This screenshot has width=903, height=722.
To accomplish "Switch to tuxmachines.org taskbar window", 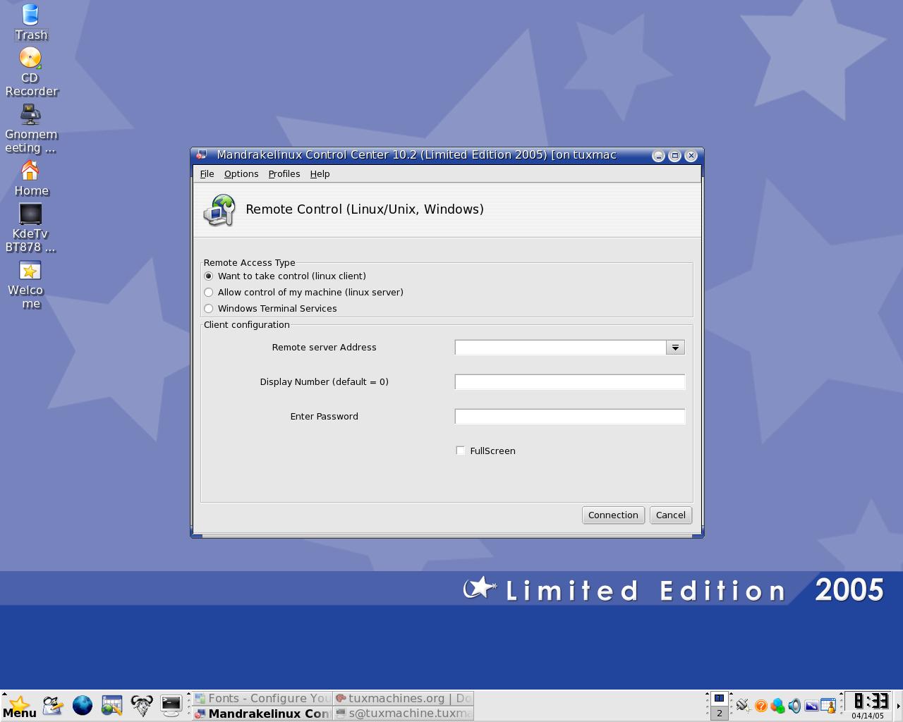I will click(x=404, y=698).
